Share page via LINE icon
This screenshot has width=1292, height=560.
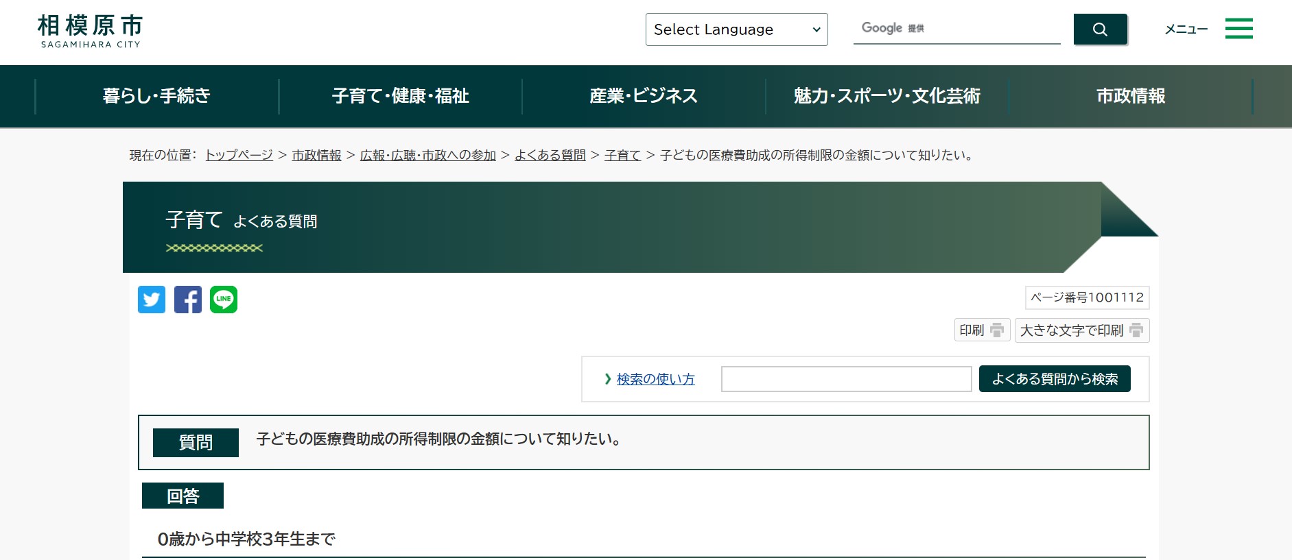pyautogui.click(x=224, y=300)
